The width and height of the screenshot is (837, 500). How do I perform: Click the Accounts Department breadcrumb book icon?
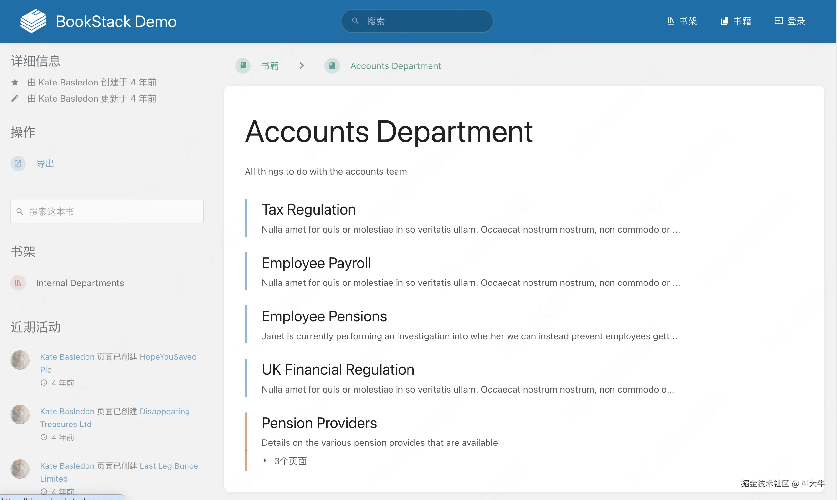tap(332, 66)
